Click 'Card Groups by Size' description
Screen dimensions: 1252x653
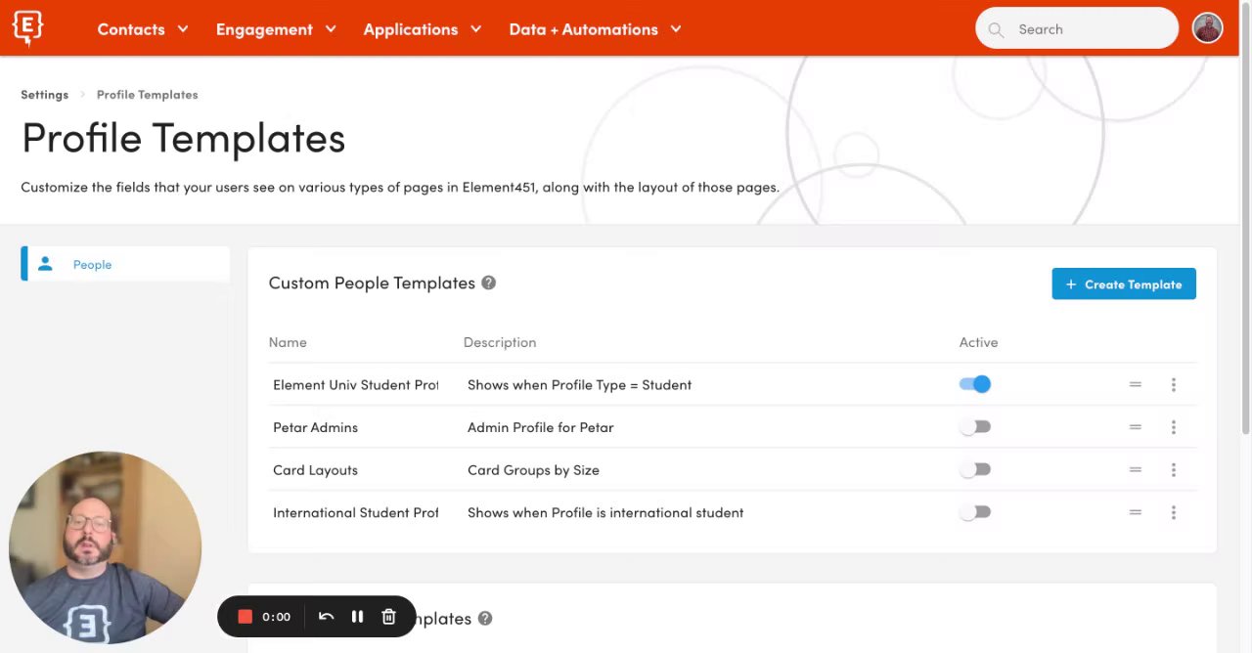(533, 470)
